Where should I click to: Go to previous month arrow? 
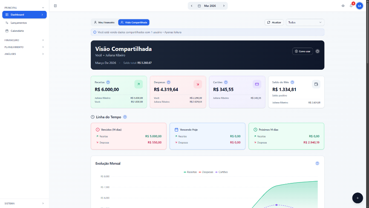192,6
